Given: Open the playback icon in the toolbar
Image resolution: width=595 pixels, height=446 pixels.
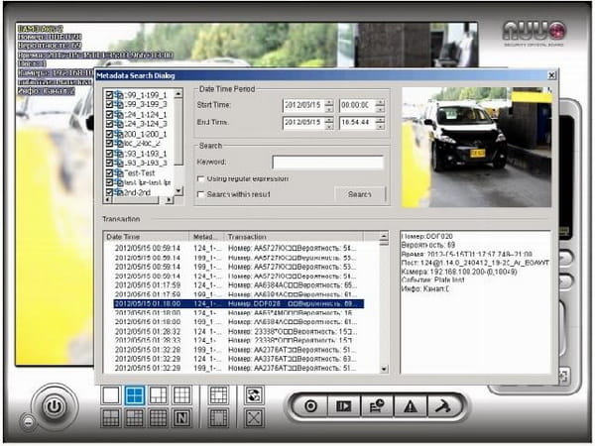Looking at the screenshot, I should tap(343, 405).
